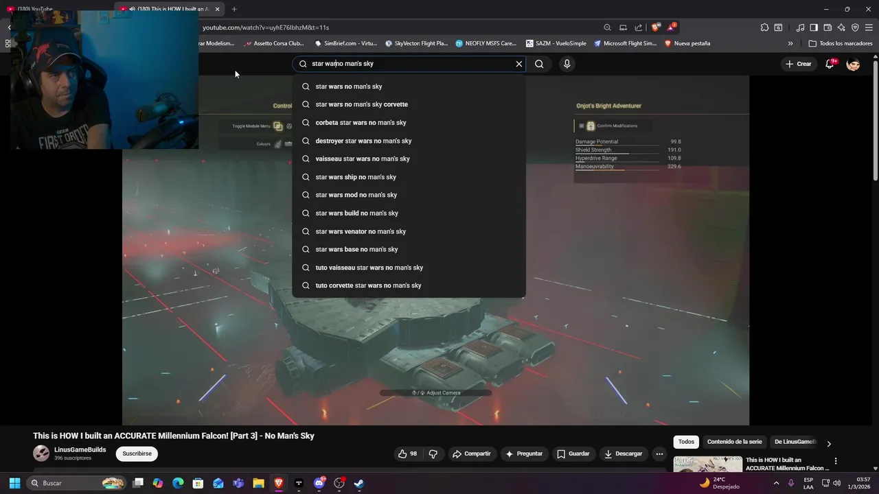Open the Windows Start menu
This screenshot has width=879, height=494.
[14, 483]
